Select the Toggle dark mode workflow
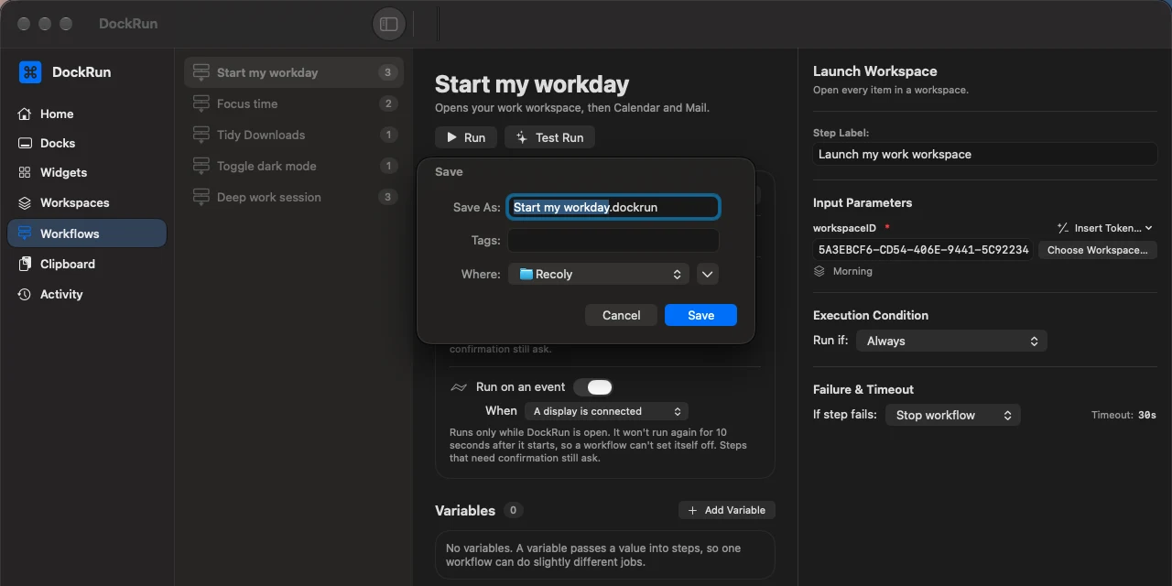The height and width of the screenshot is (586, 1172). [294, 166]
